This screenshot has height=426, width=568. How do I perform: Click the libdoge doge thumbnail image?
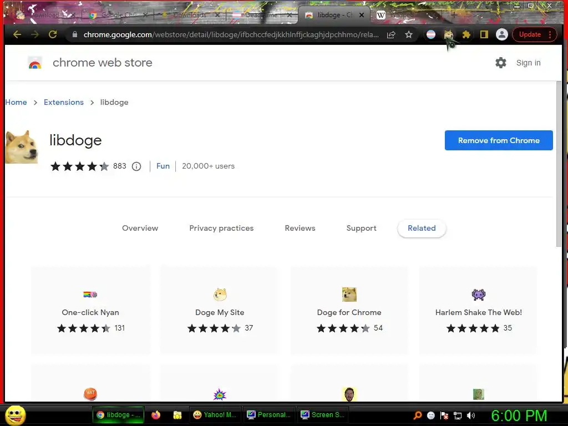(x=22, y=147)
